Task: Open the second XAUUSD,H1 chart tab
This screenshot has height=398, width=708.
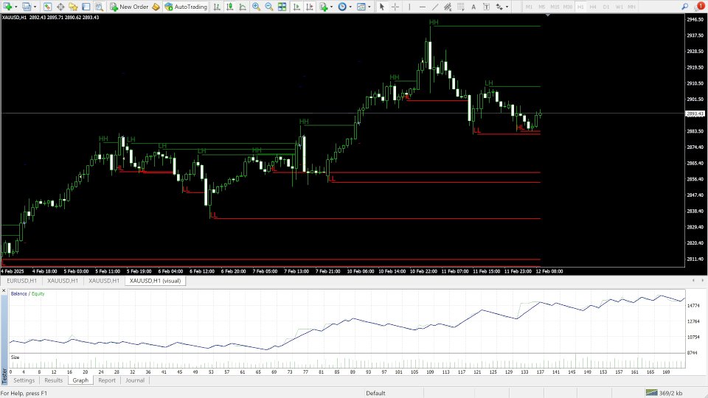Action: tap(104, 281)
